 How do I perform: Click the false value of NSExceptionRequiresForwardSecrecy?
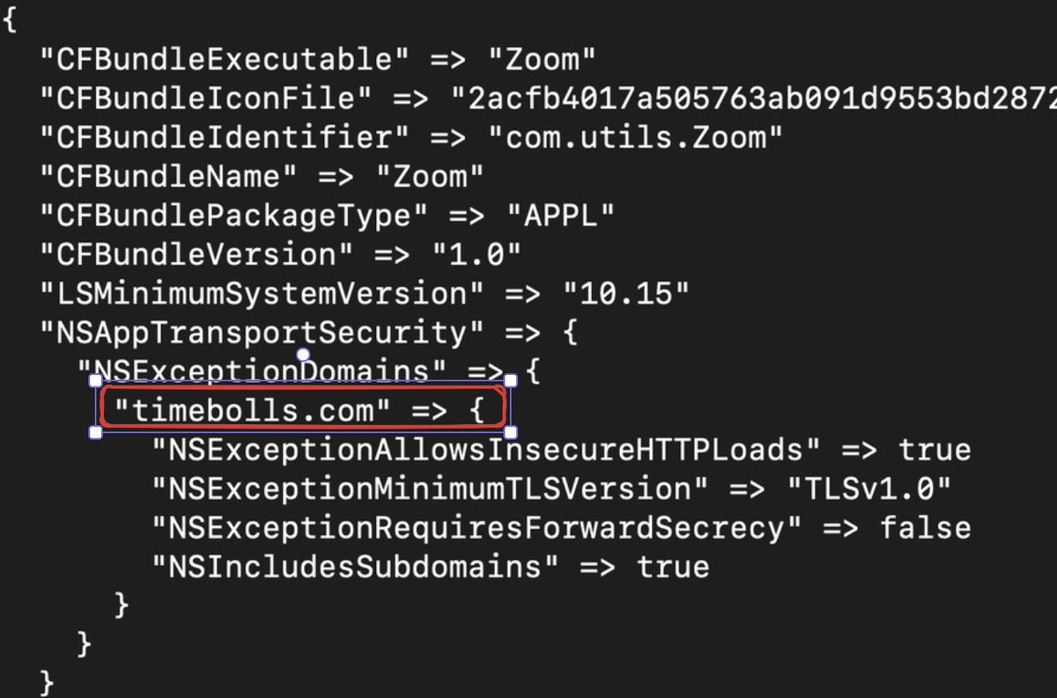pyautogui.click(x=925, y=527)
